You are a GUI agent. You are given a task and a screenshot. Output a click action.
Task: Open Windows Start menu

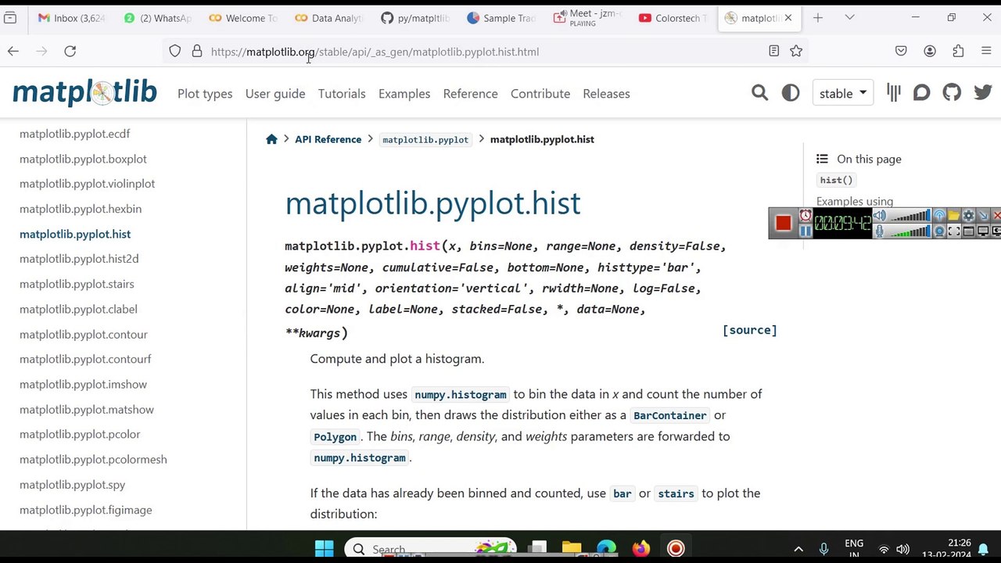click(x=325, y=549)
